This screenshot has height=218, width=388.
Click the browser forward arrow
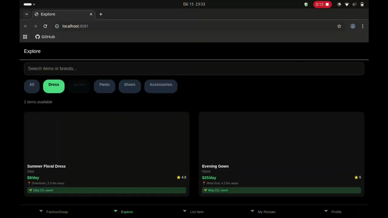pyautogui.click(x=35, y=26)
